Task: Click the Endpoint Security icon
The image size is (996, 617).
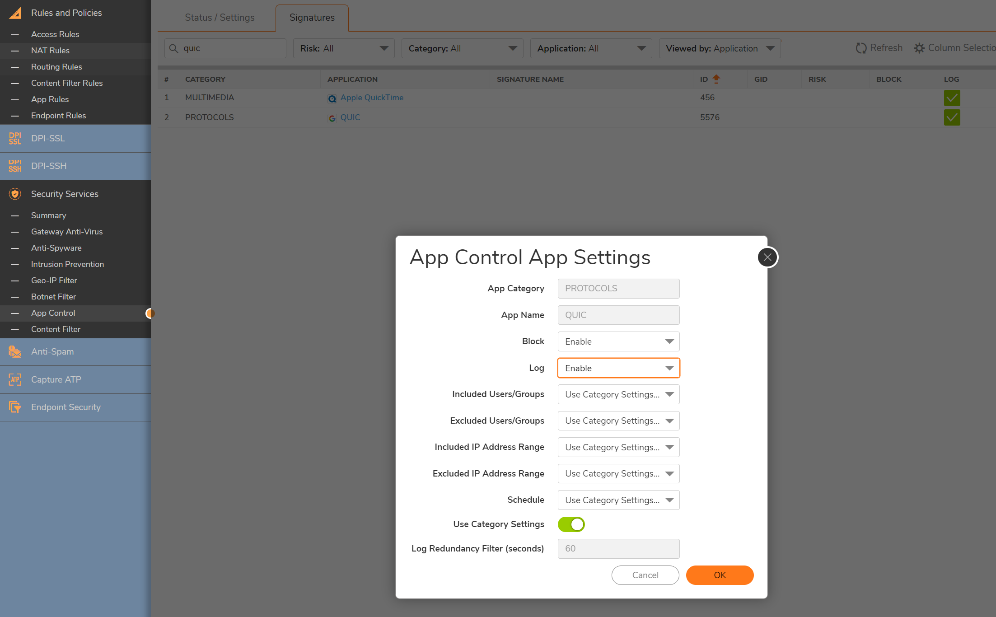Action: click(15, 407)
